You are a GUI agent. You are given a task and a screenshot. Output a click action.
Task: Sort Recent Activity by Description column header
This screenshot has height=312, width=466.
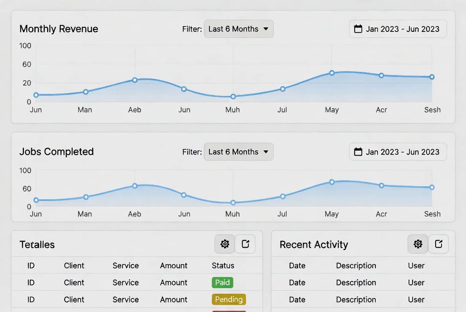click(x=356, y=265)
